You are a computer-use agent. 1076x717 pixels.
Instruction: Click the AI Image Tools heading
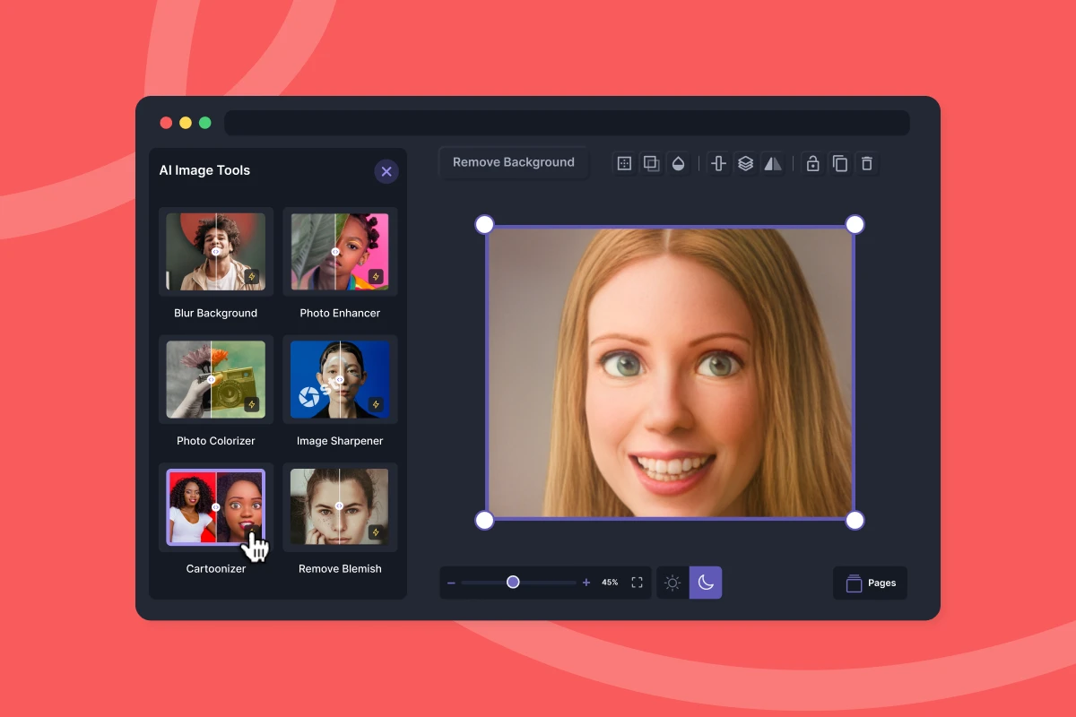click(204, 170)
